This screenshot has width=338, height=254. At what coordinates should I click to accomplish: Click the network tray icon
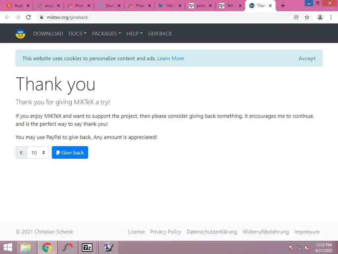pyautogui.click(x=299, y=248)
